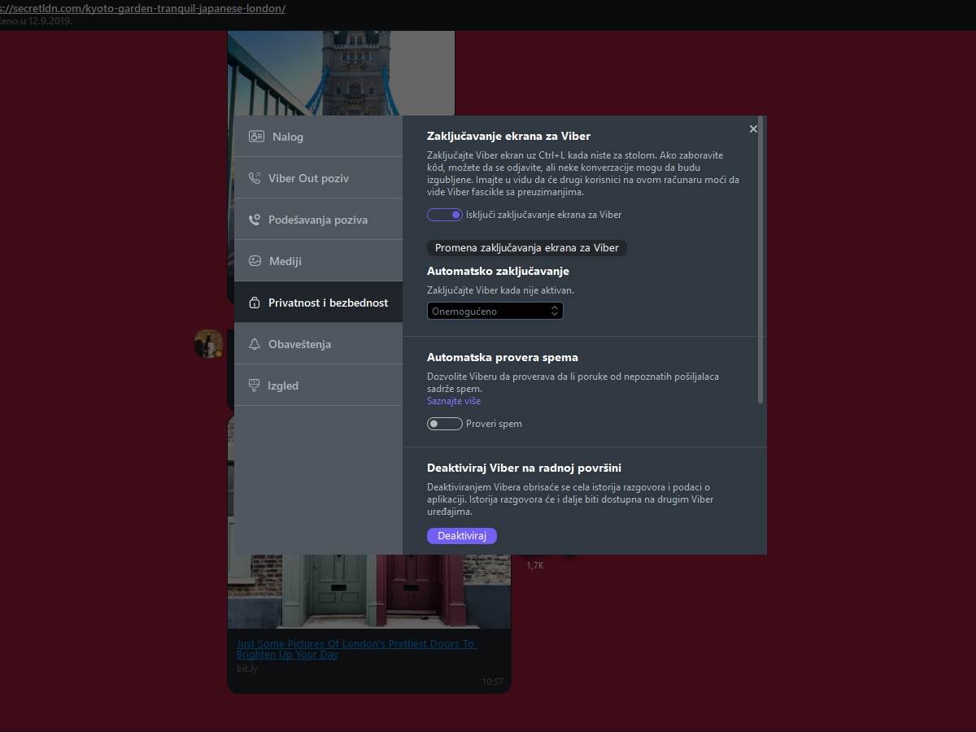Open the Nalog account icon

(255, 136)
